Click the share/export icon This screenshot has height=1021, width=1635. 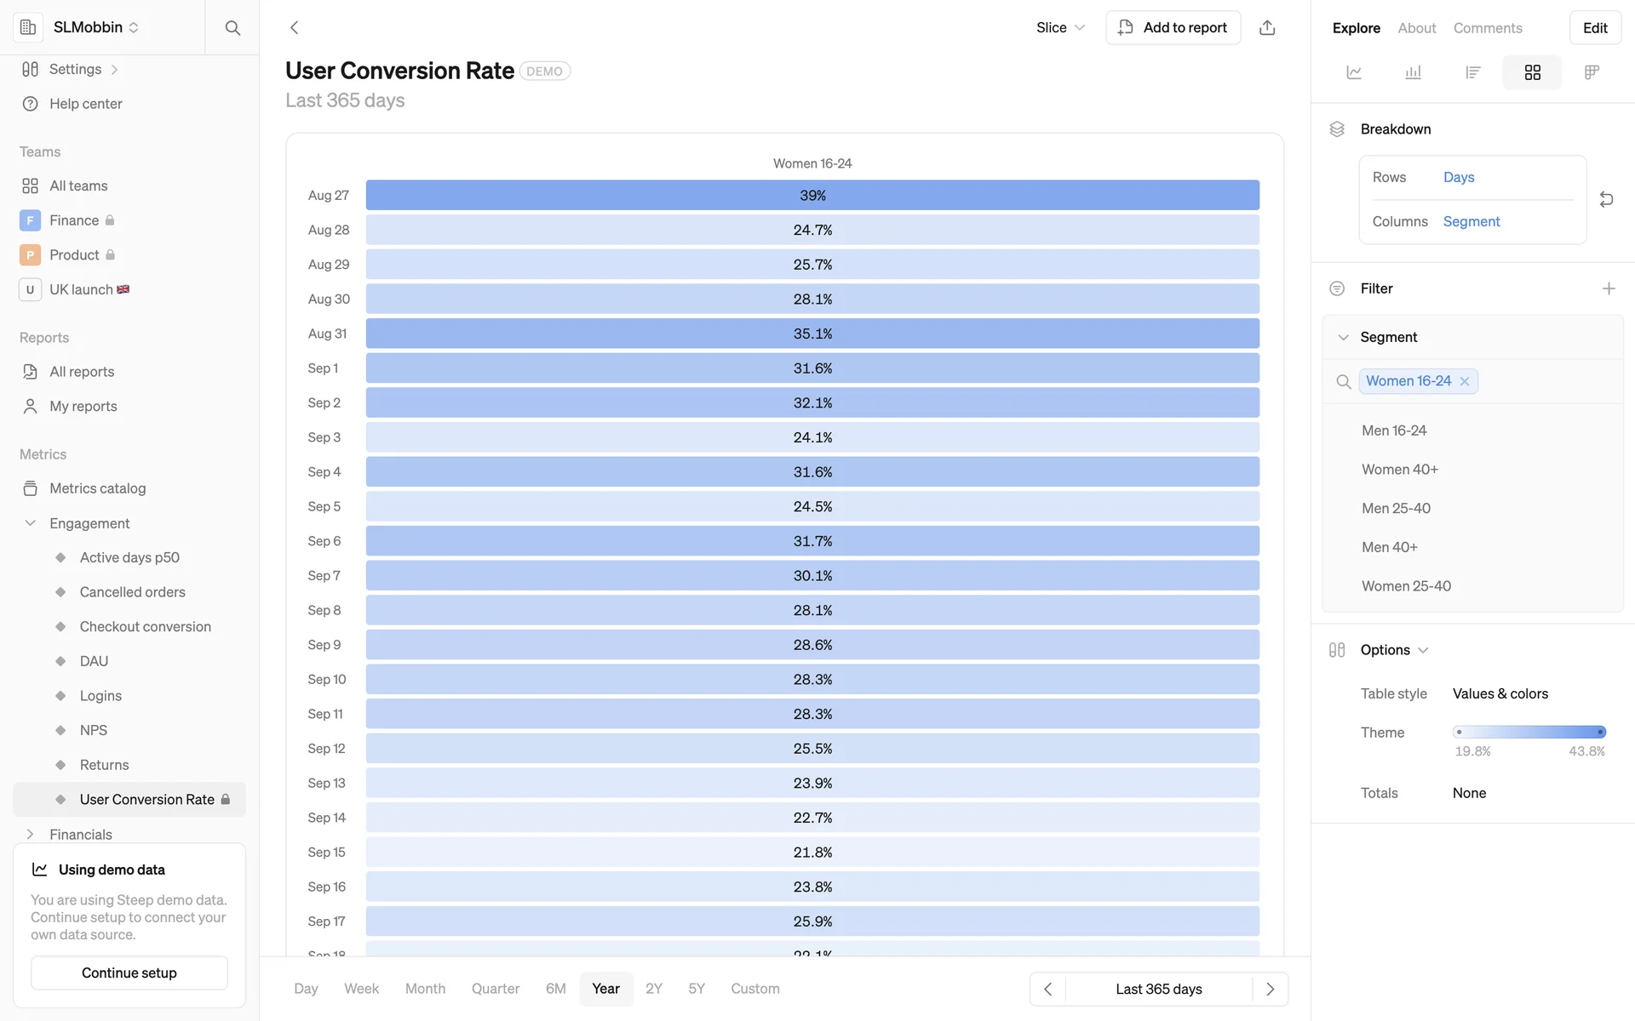(1267, 27)
